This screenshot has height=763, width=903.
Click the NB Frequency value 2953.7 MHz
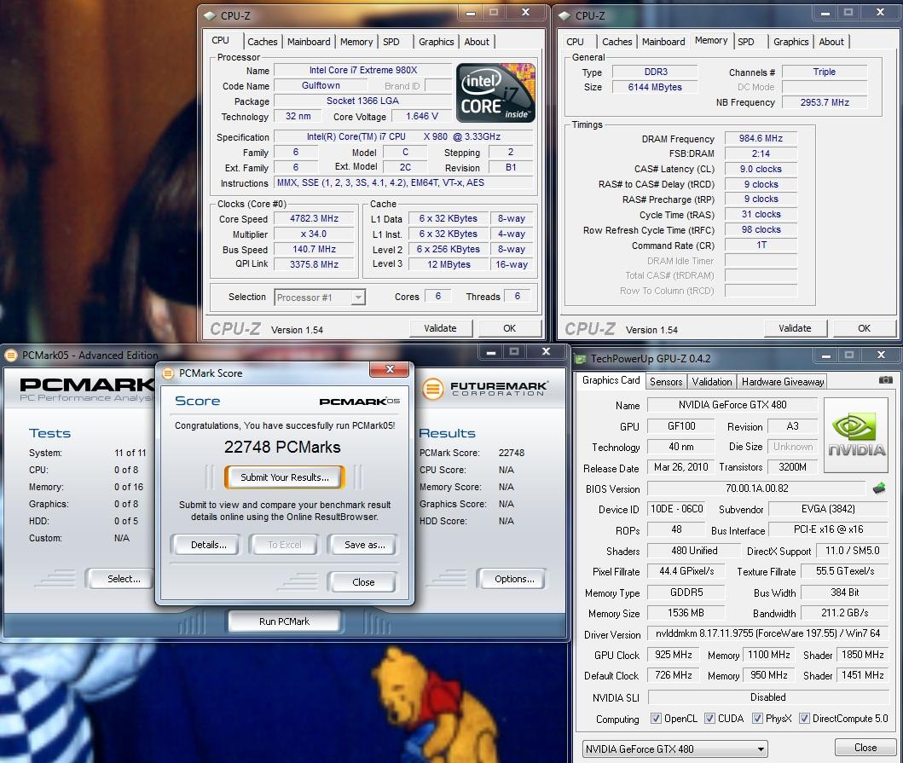[824, 102]
